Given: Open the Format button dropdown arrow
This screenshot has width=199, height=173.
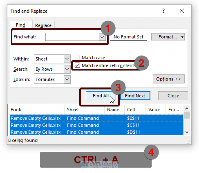Looking at the screenshot, I should click(x=182, y=37).
